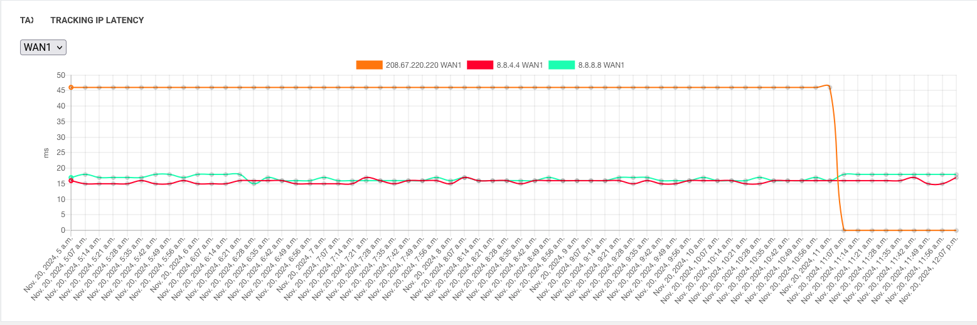Click the green data point at 11:07 a.m.
The image size is (977, 325).
844,174
